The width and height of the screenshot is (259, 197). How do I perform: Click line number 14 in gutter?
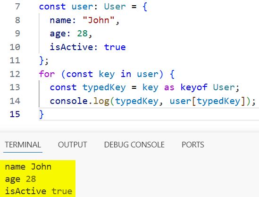click(15, 101)
